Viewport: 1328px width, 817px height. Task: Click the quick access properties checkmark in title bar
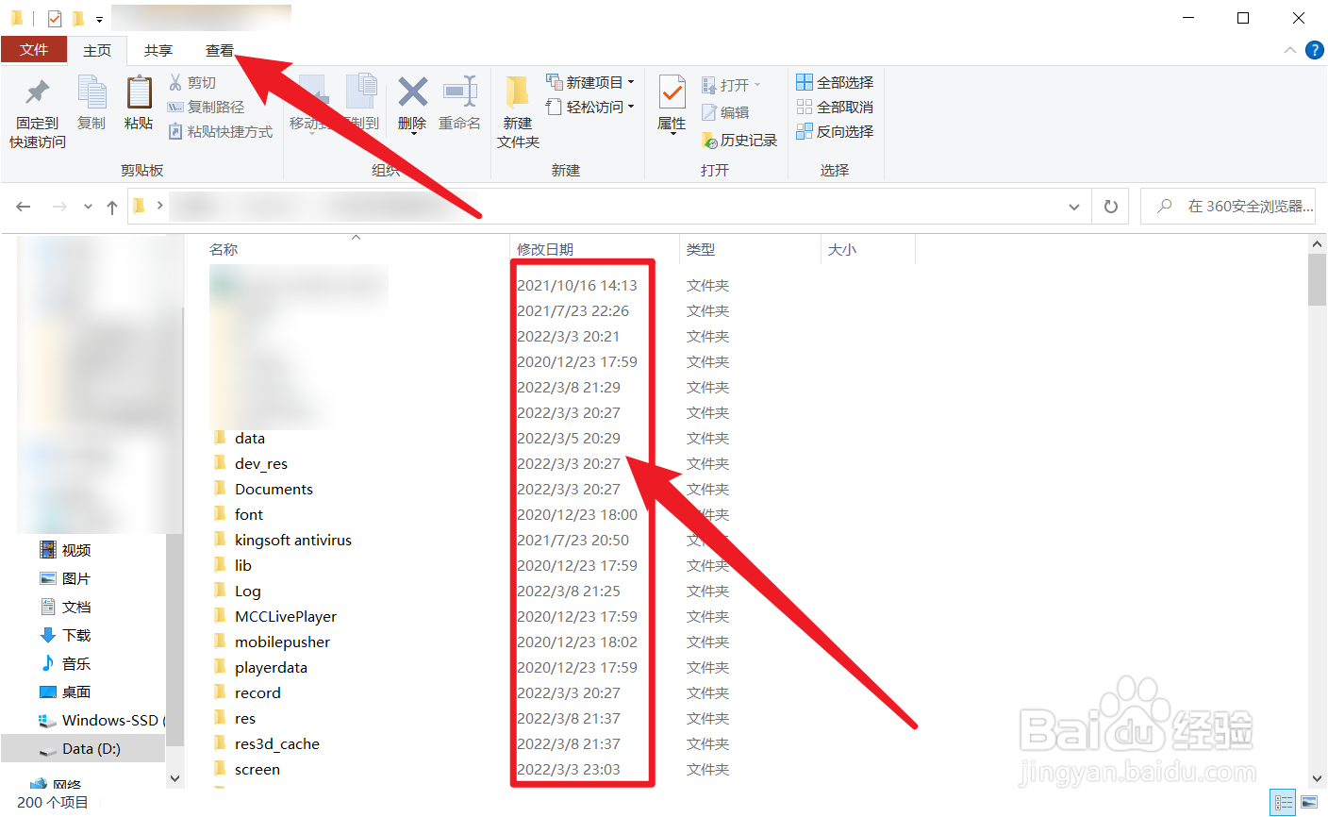point(55,18)
